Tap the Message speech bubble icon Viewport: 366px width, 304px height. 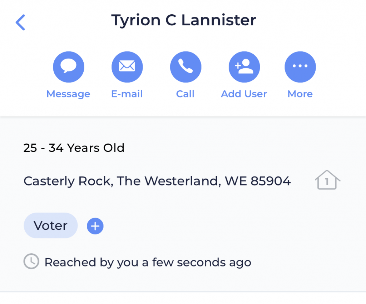(69, 67)
